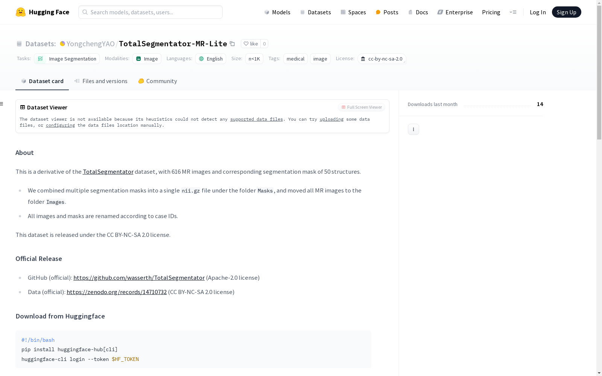
Task: Select the Dataset card tab
Action: click(x=42, y=81)
